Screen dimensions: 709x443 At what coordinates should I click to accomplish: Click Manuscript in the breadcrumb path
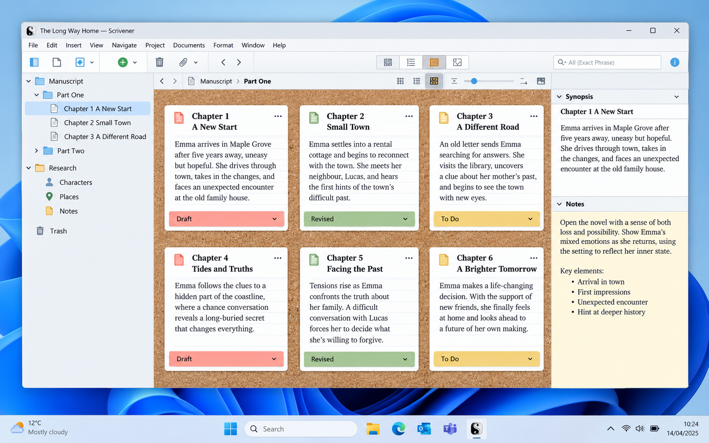[216, 81]
